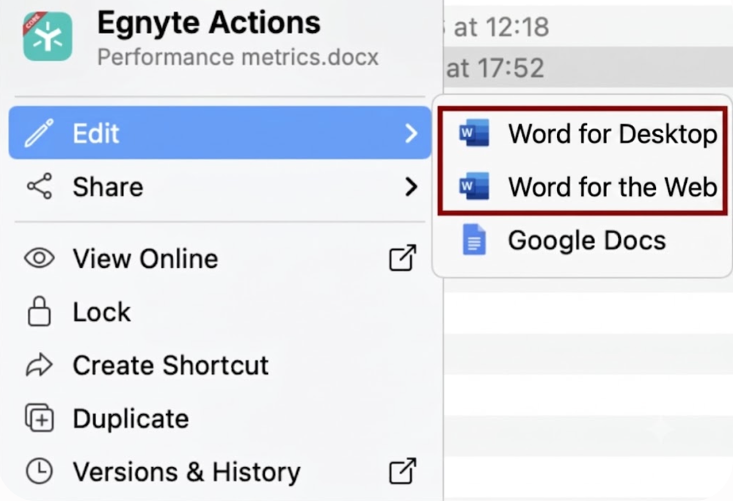This screenshot has width=733, height=501.
Task: Select the highlighted row dated at 17:52
Action: [588, 67]
